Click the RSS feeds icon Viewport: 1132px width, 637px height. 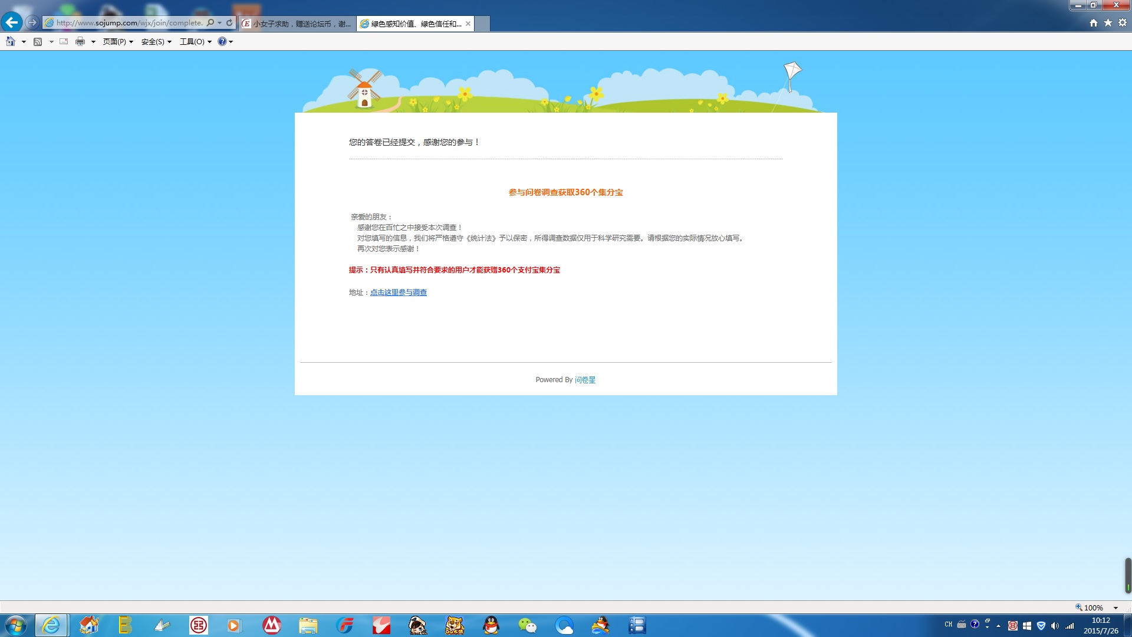pyautogui.click(x=38, y=41)
